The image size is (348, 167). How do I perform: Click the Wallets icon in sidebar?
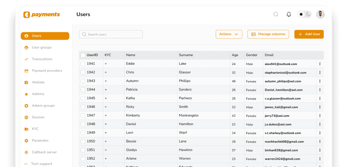26,83
